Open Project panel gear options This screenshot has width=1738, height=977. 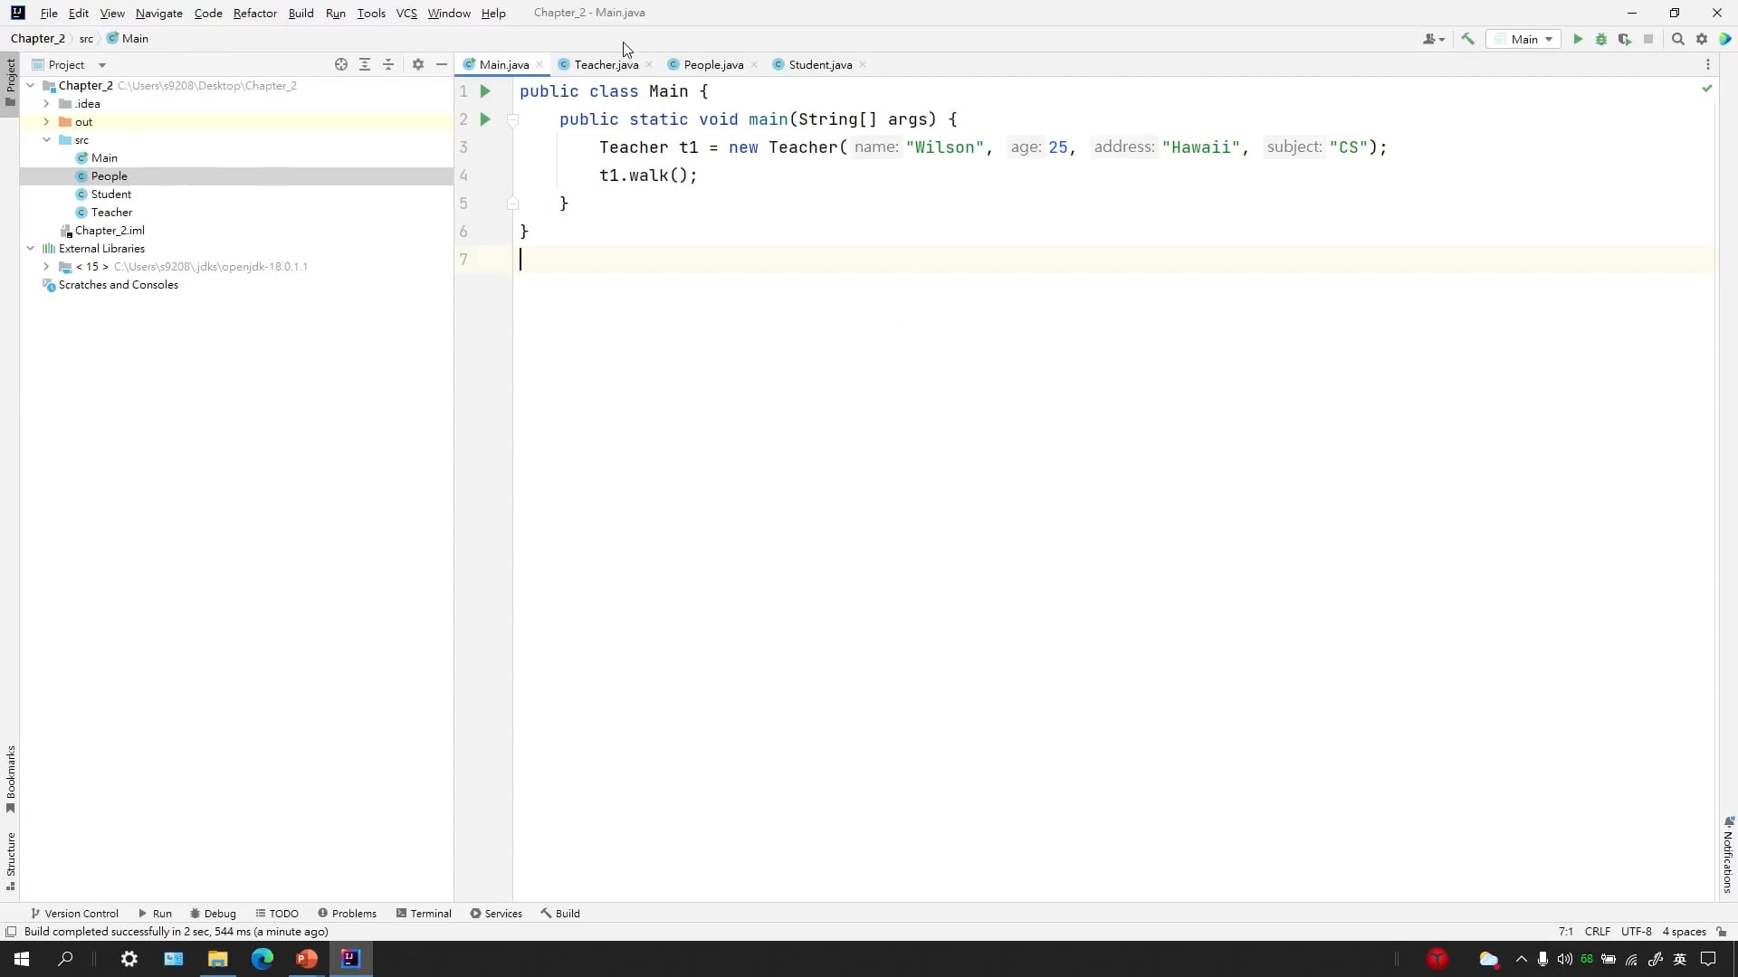click(x=418, y=64)
